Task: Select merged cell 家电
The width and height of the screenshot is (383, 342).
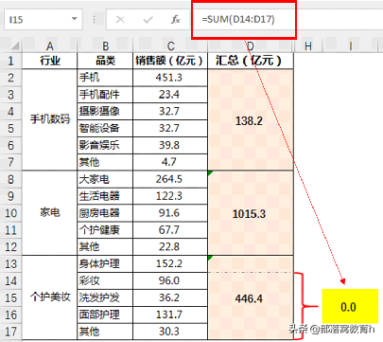Action: click(49, 213)
